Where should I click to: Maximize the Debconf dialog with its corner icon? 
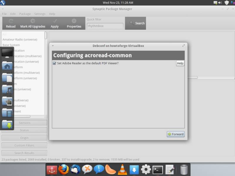(184, 46)
